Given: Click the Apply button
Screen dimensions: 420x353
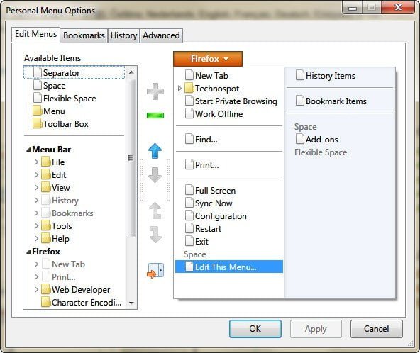Looking at the screenshot, I should (316, 329).
